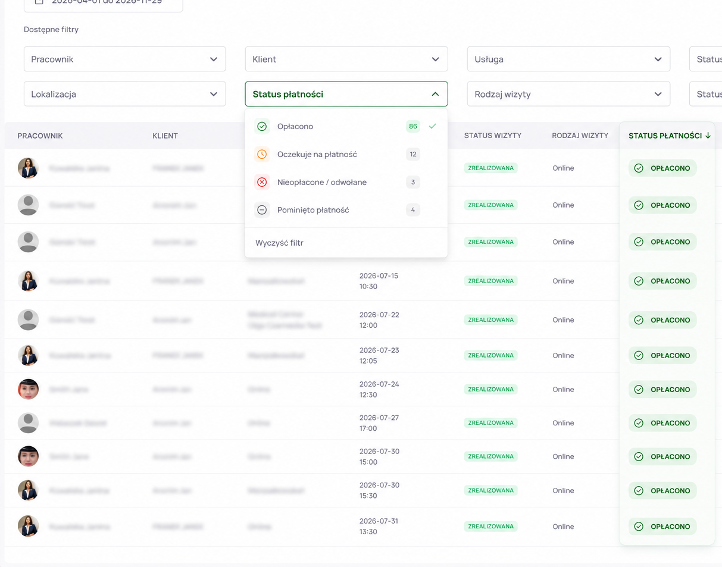Click the OPŁACONO check icon in the 2026-07-15 row
Screen dimensions: 722x567
639,281
